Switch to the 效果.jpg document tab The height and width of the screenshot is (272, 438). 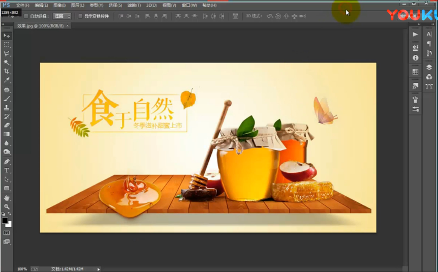click(x=40, y=26)
